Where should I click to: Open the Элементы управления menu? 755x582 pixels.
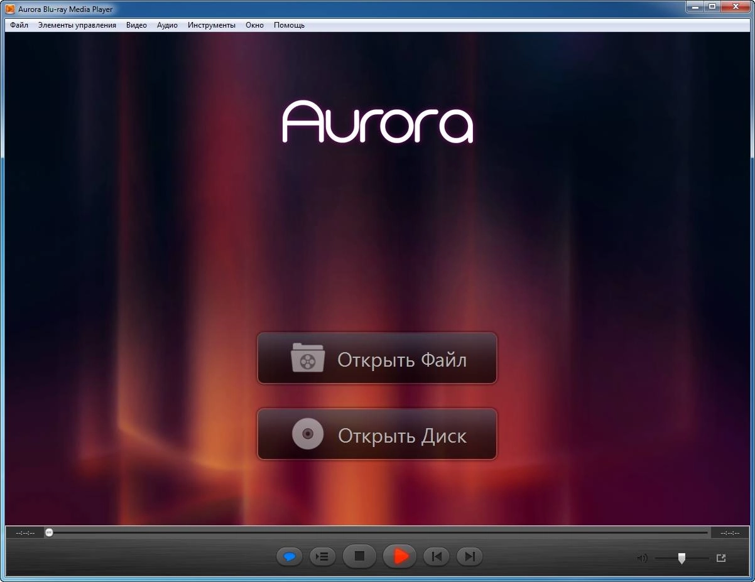[x=77, y=25]
